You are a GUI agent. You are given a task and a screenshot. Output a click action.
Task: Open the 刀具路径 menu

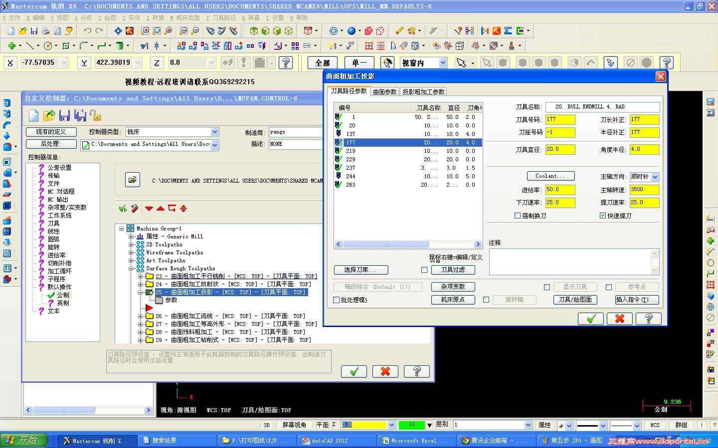(x=221, y=18)
